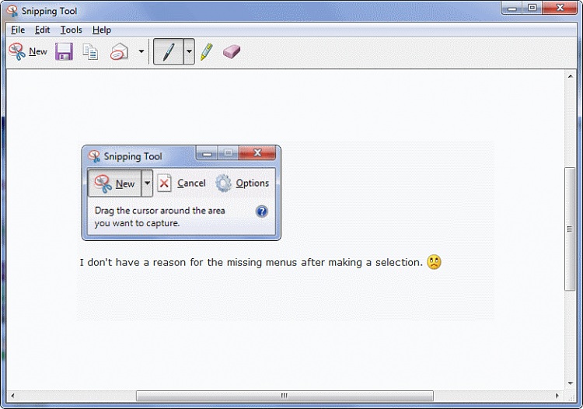Screen dimensions: 583x409
Task: Click the horizontal scrollbar right arrow
Action: [557, 396]
